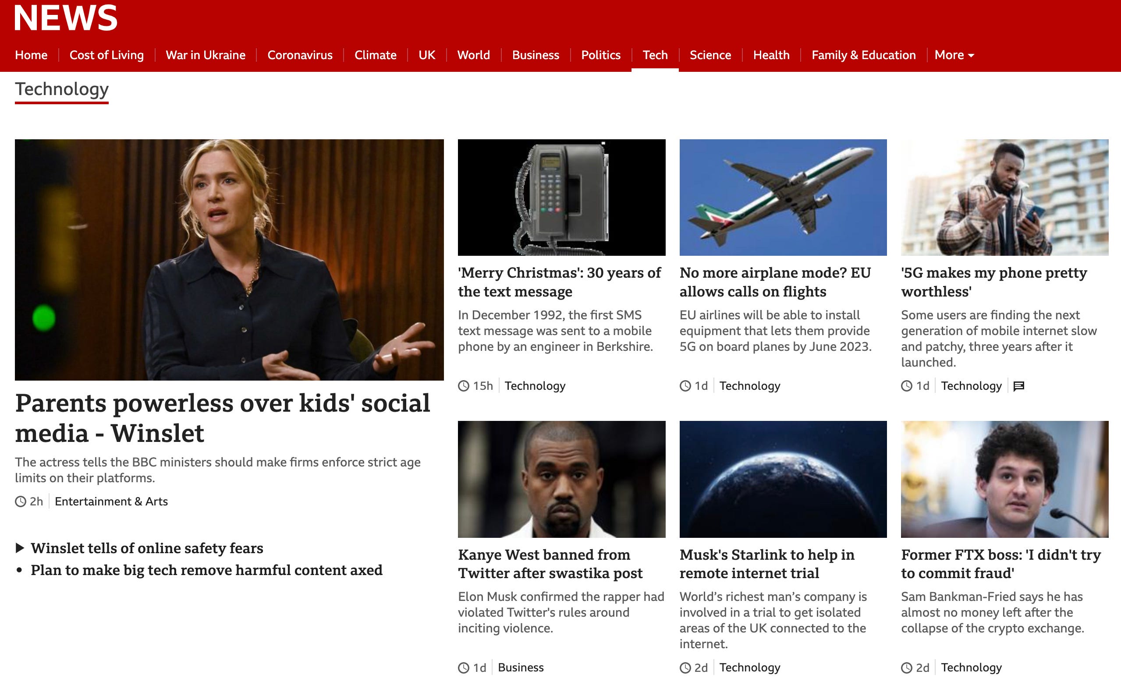Go to the Health section
Viewport: 1121px width, 692px height.
coord(771,55)
